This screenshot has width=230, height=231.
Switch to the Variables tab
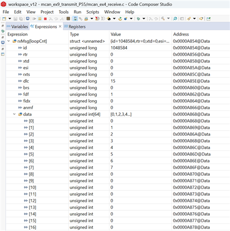[x=17, y=26]
